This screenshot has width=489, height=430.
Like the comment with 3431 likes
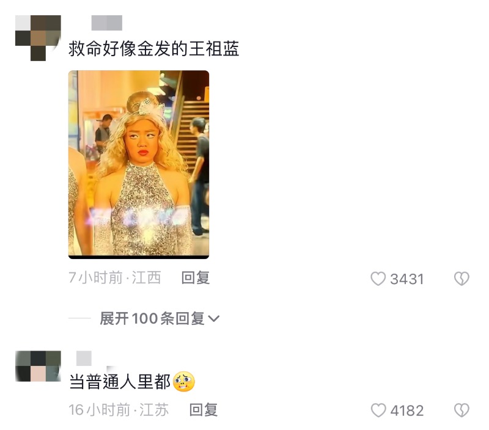pyautogui.click(x=378, y=279)
